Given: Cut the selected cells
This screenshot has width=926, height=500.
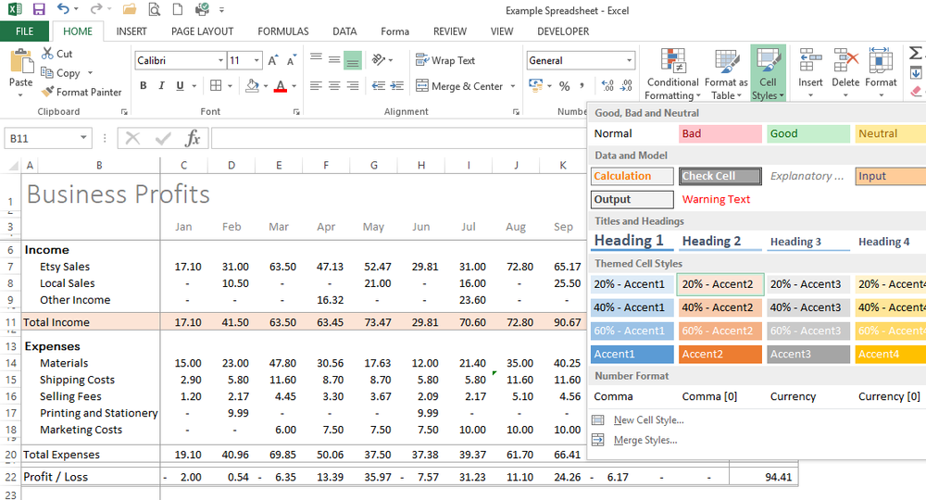Looking at the screenshot, I should pyautogui.click(x=56, y=54).
